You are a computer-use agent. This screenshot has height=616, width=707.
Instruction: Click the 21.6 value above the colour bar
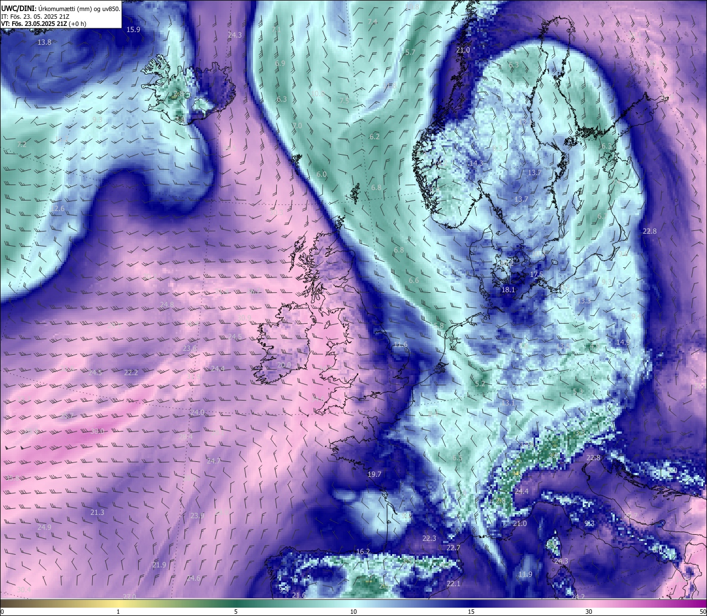(299, 595)
